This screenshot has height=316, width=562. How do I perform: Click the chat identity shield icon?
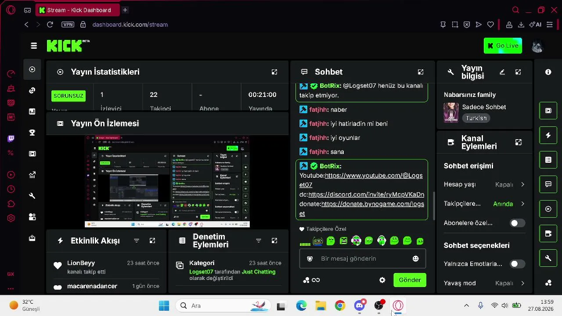(310, 259)
